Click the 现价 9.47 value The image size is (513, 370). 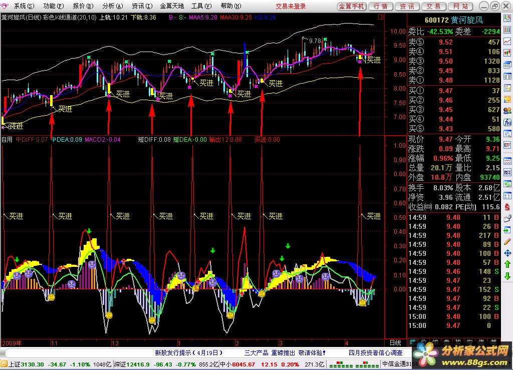[x=446, y=139]
